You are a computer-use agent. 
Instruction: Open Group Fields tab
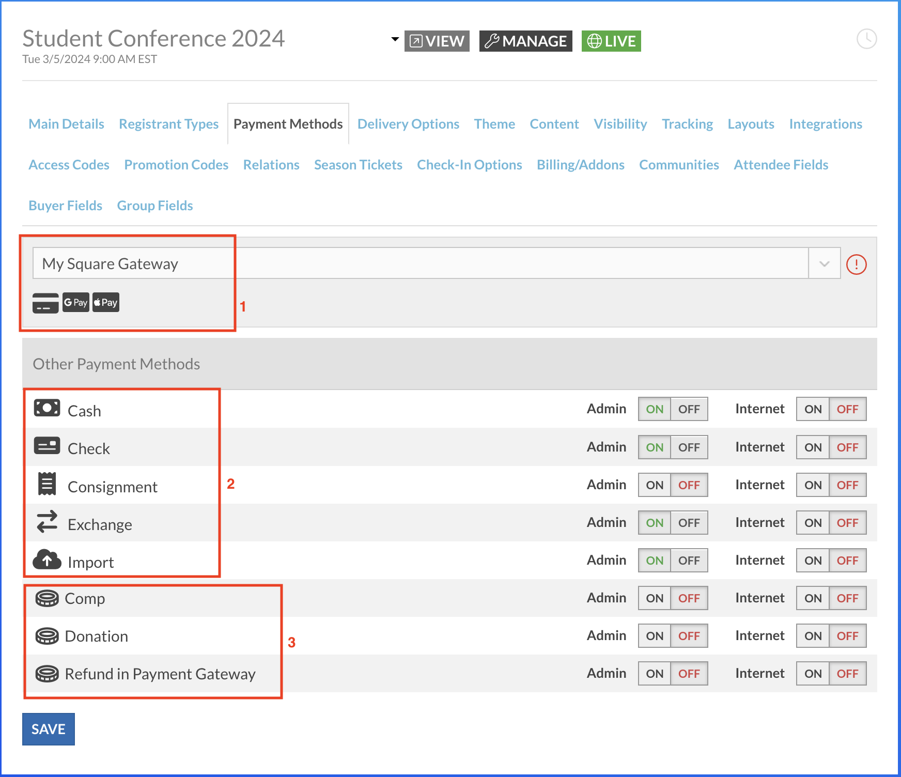point(155,206)
